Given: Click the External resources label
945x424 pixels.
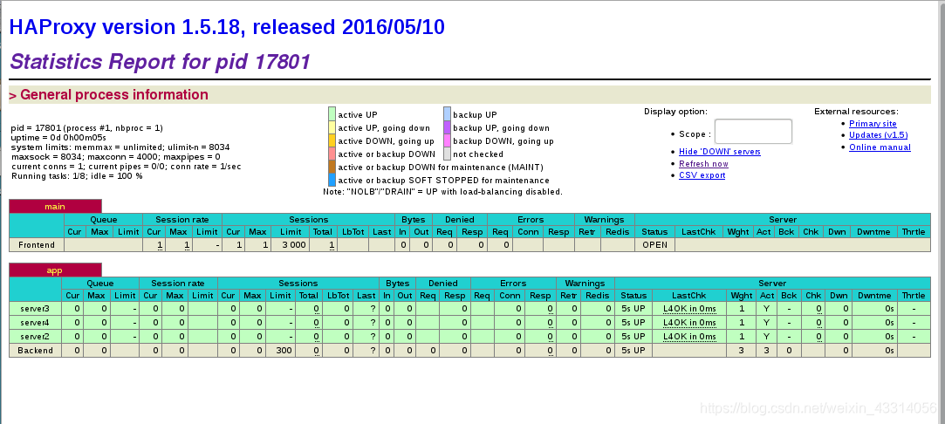Looking at the screenshot, I should (x=856, y=112).
